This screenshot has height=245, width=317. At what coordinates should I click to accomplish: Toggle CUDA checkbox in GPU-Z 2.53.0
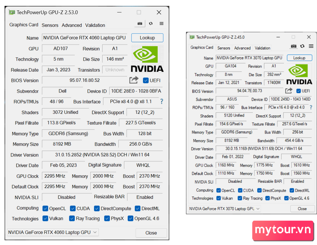(x=72, y=208)
